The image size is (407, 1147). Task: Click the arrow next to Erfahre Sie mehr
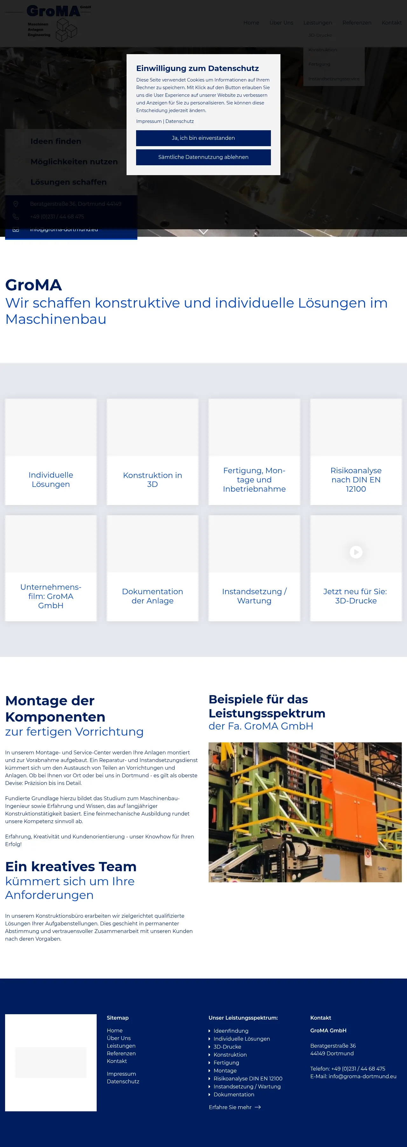click(258, 1107)
